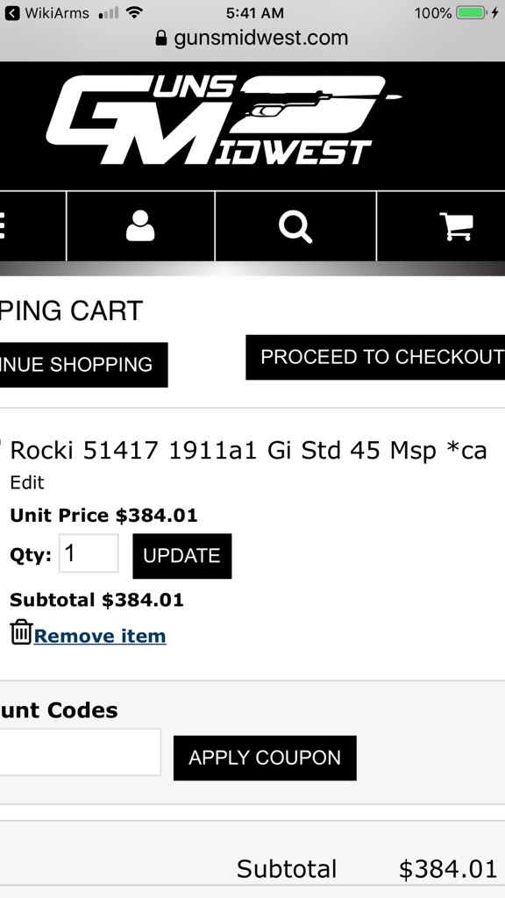Viewport: 505px width, 898px height.
Task: Click Proceed to Checkout button
Action: tap(375, 358)
